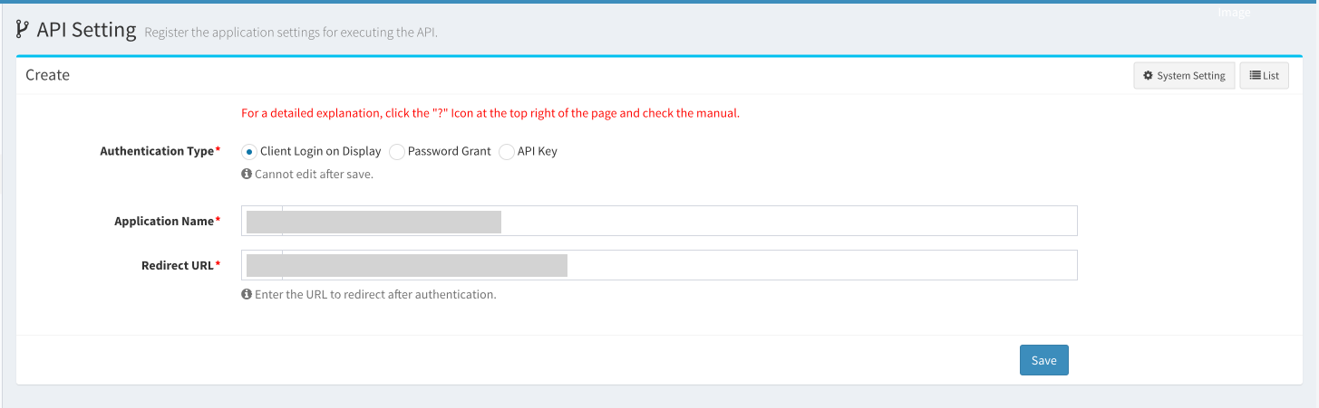1319x408 pixels.
Task: Click the API Setting branch icon
Action: 23,30
